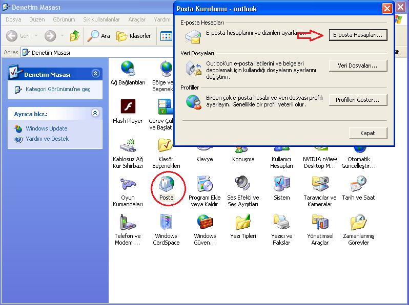Screen dimensions: 409x305
Task: Open NVIDIA nView Desktop Manager item
Action: click(320, 159)
